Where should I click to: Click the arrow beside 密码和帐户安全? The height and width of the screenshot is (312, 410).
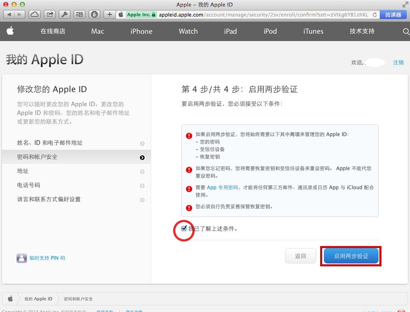tap(142, 157)
